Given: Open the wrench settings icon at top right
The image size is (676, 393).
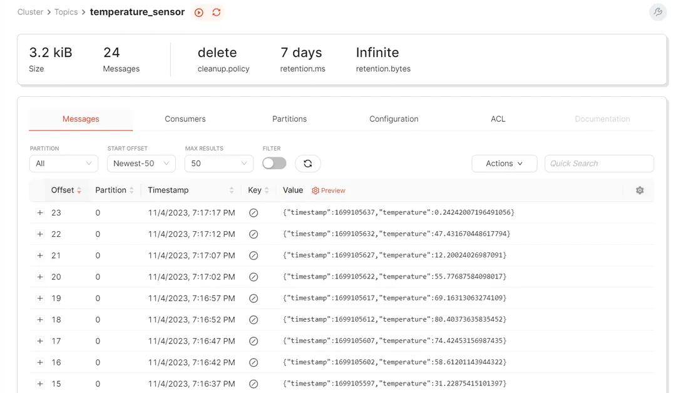Looking at the screenshot, I should (x=657, y=12).
